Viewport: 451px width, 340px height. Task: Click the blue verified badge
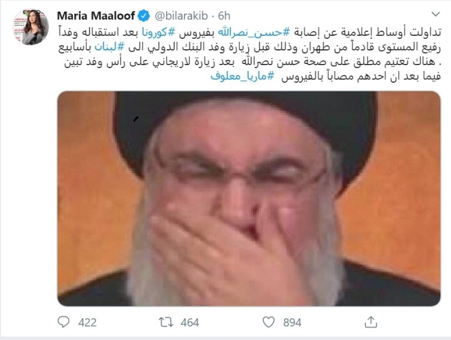[144, 16]
